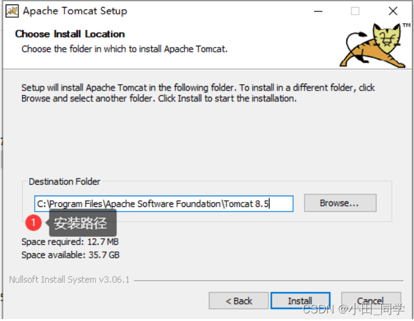Screen dimensions: 414x321
Task: Click inside the destination folder path field
Action: click(x=164, y=203)
